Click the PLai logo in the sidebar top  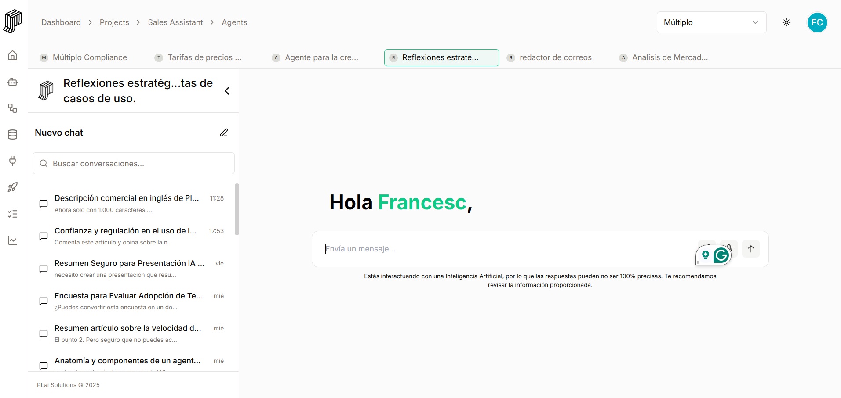tap(13, 21)
